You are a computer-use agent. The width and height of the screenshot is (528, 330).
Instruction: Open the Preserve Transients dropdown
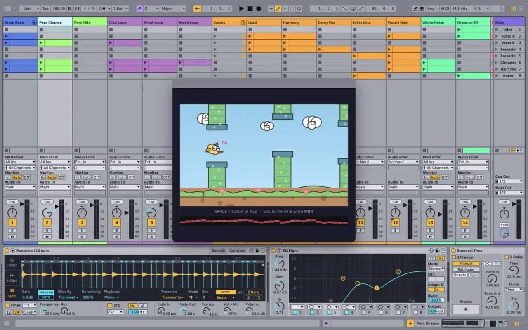coord(173,297)
